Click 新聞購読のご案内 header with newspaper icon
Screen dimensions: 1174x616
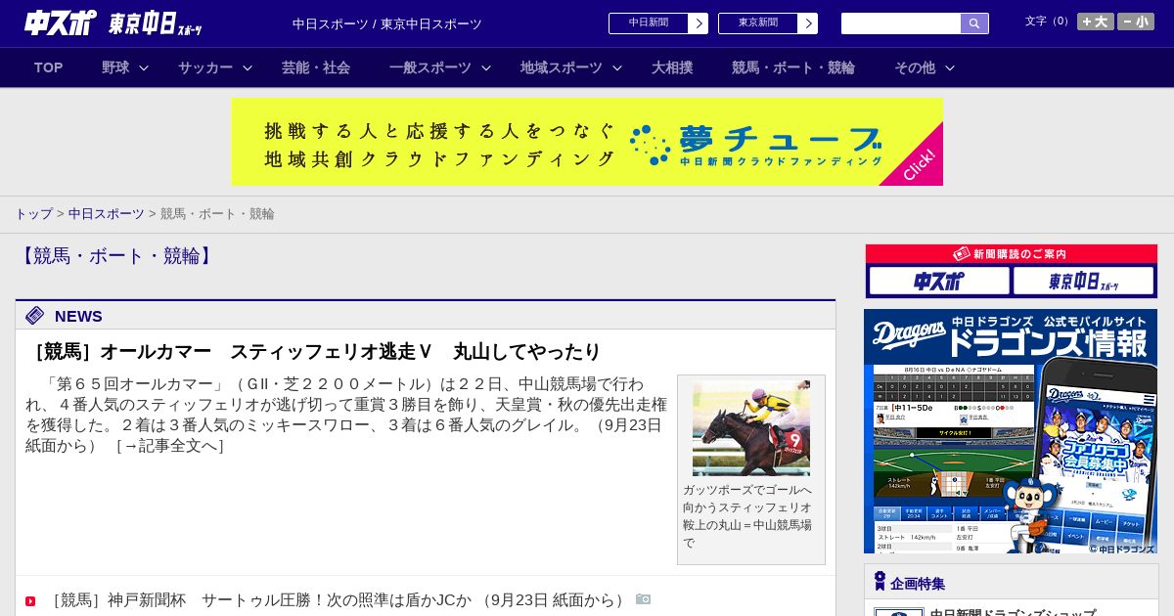(x=1012, y=254)
